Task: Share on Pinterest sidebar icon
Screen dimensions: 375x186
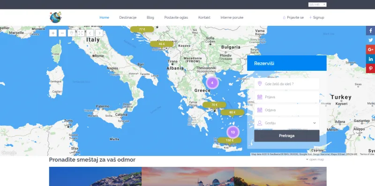Action: pos(370,68)
